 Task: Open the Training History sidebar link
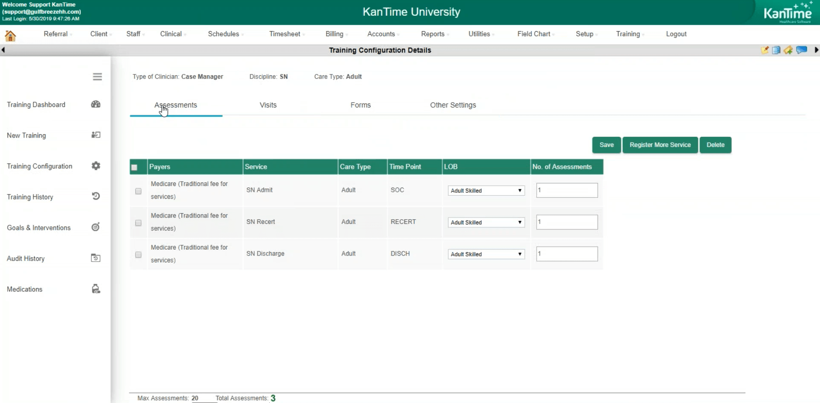coord(30,197)
